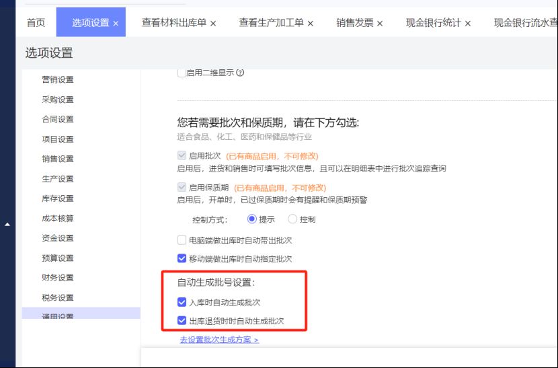Uncheck 移动端做出库时自动指定批次
Screen dimensions: 558x368
click(x=182, y=258)
